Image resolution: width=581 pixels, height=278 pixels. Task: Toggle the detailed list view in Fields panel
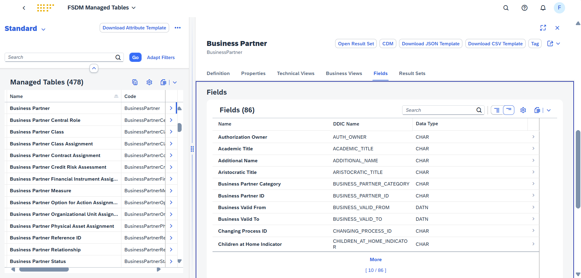497,110
